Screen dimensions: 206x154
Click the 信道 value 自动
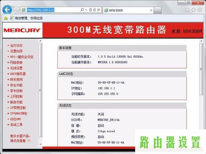click(101, 126)
